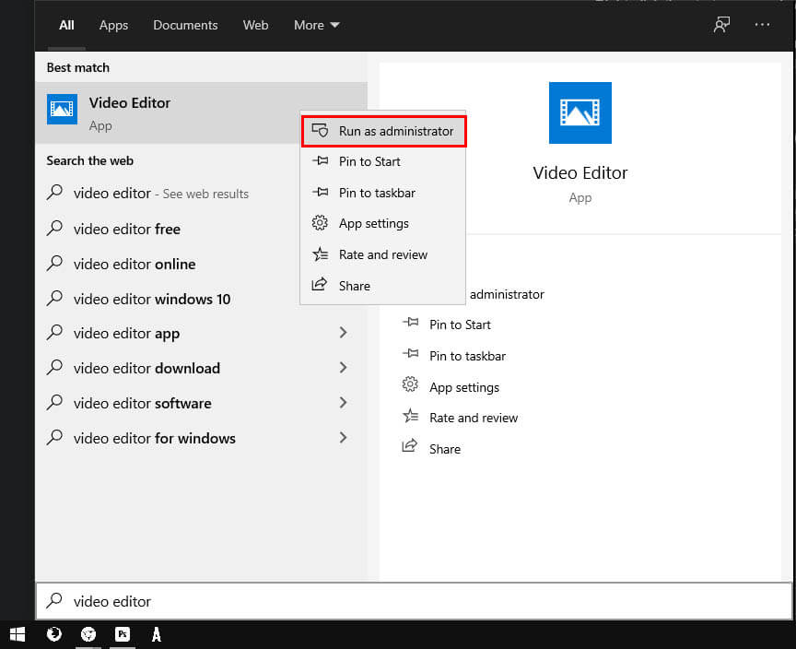
Task: Expand arrow for 'video editor for windows'
Action: 343,438
